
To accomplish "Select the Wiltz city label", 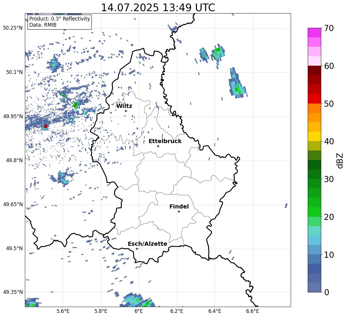I will [124, 106].
